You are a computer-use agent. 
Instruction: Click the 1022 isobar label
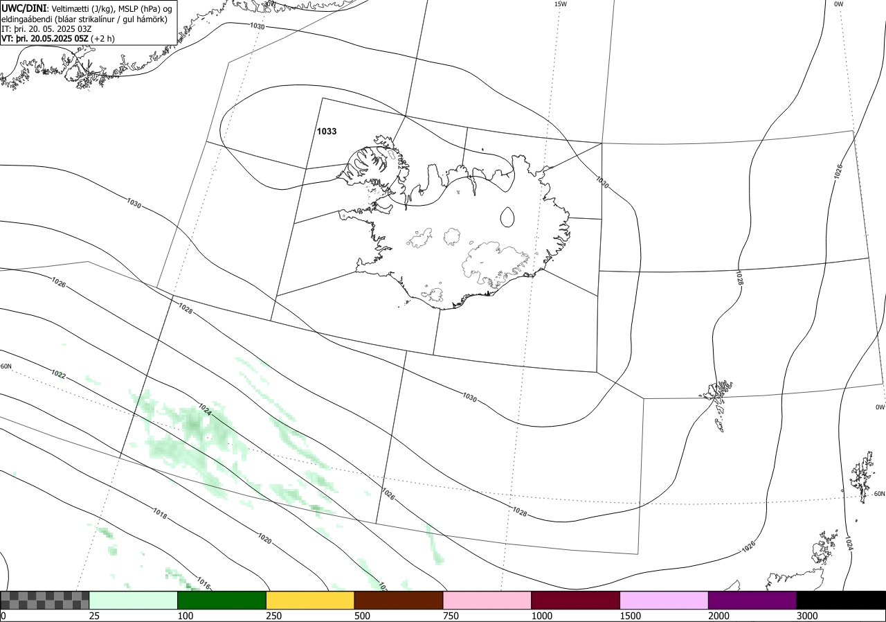59,375
